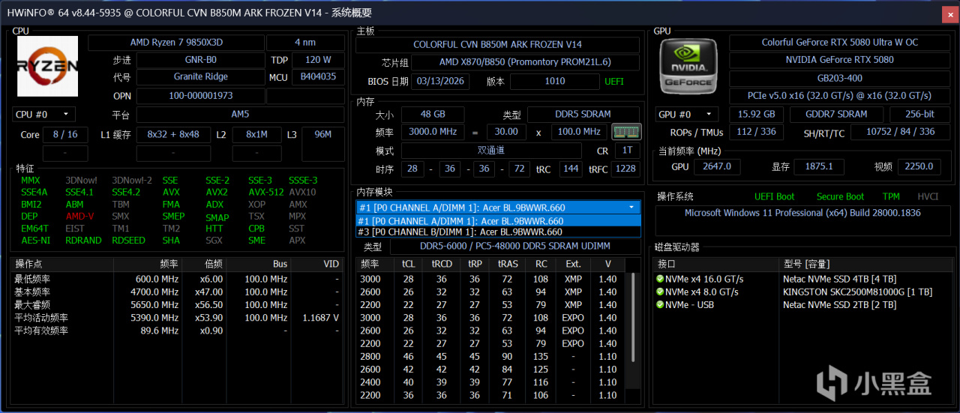This screenshot has height=413, width=960.
Task: Click the 型号 [容量] column header
Action: 867,265
